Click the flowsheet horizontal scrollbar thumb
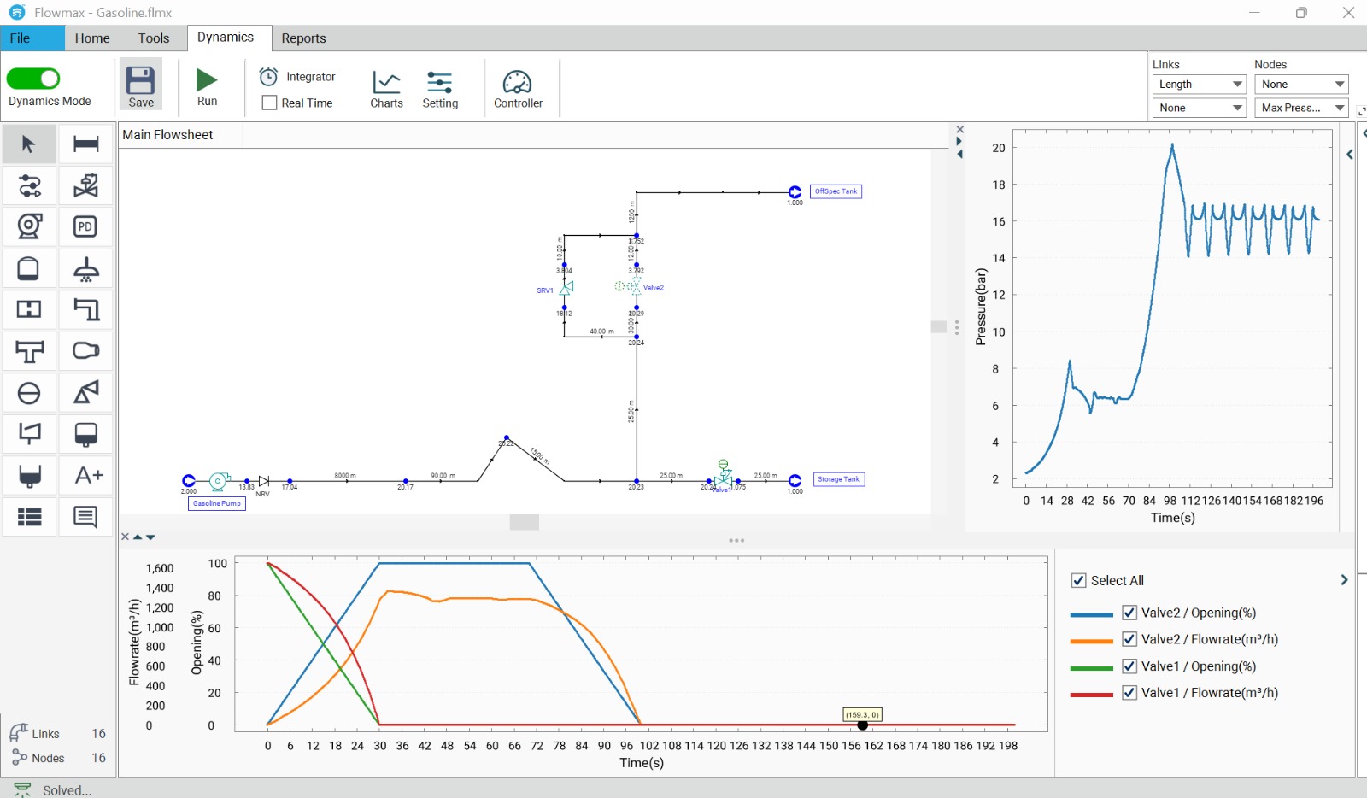Viewport: 1367px width, 798px height. [524, 522]
